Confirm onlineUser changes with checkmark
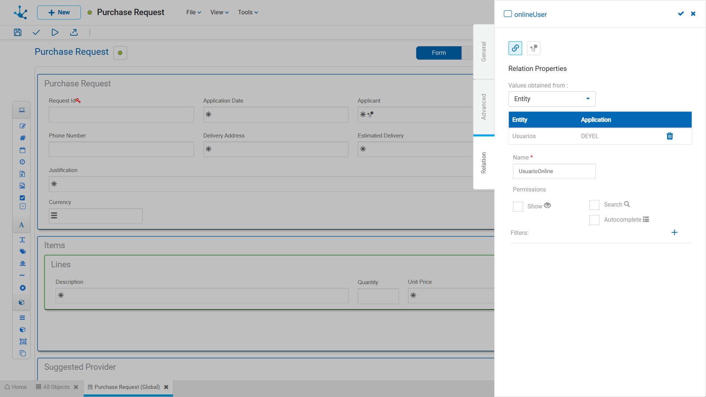 coord(681,14)
